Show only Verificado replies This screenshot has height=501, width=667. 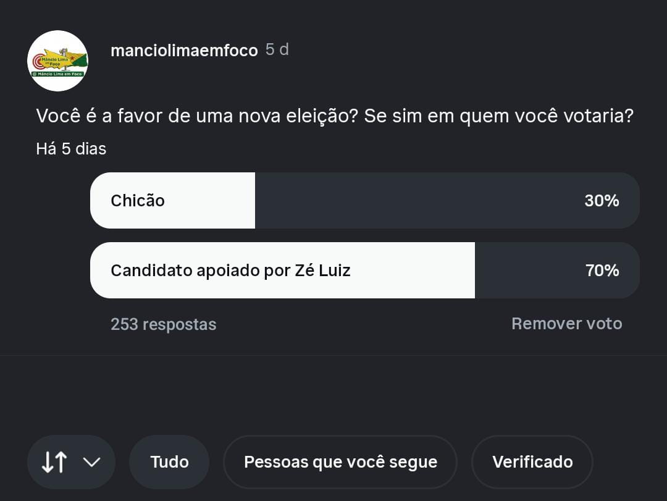(532, 462)
